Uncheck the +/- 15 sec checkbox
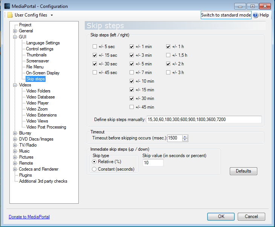275x227 pixels. point(95,55)
